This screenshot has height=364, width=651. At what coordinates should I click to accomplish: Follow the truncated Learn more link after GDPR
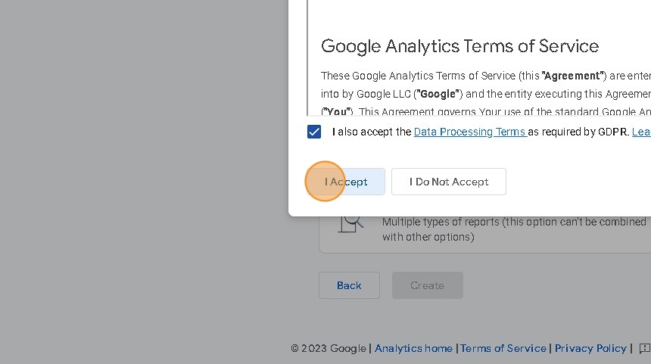[640, 132]
